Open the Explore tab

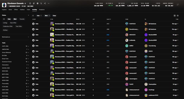point(4,10)
